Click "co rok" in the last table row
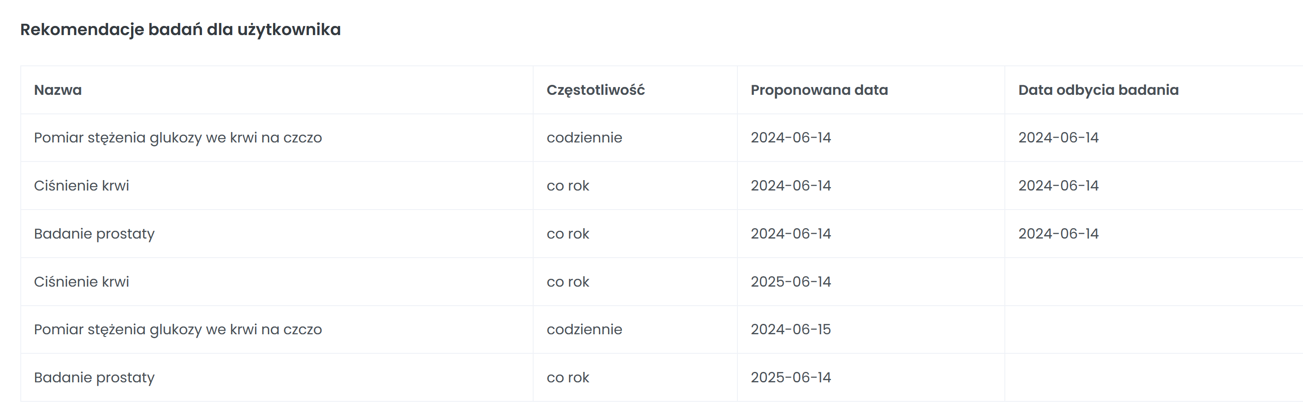 click(567, 378)
